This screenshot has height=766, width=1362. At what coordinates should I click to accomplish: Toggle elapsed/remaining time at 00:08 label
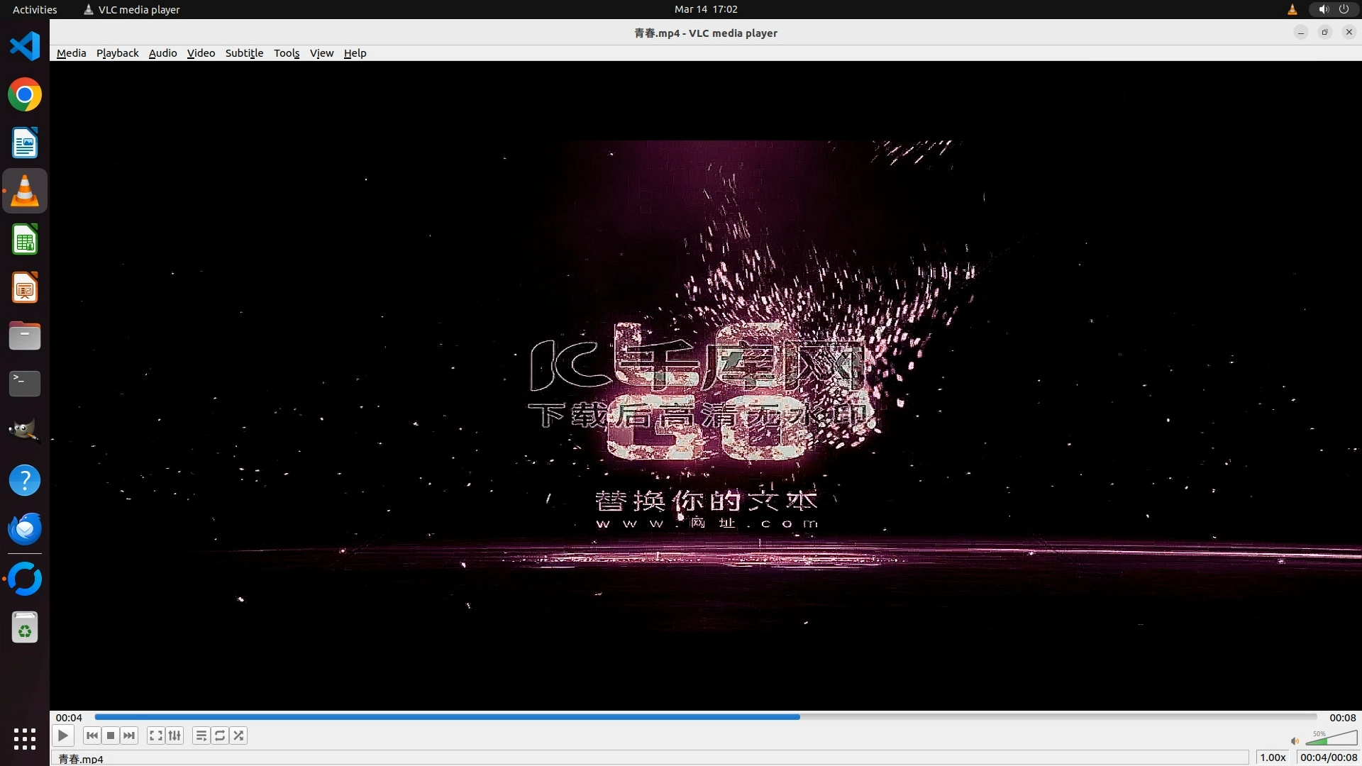[1342, 718]
